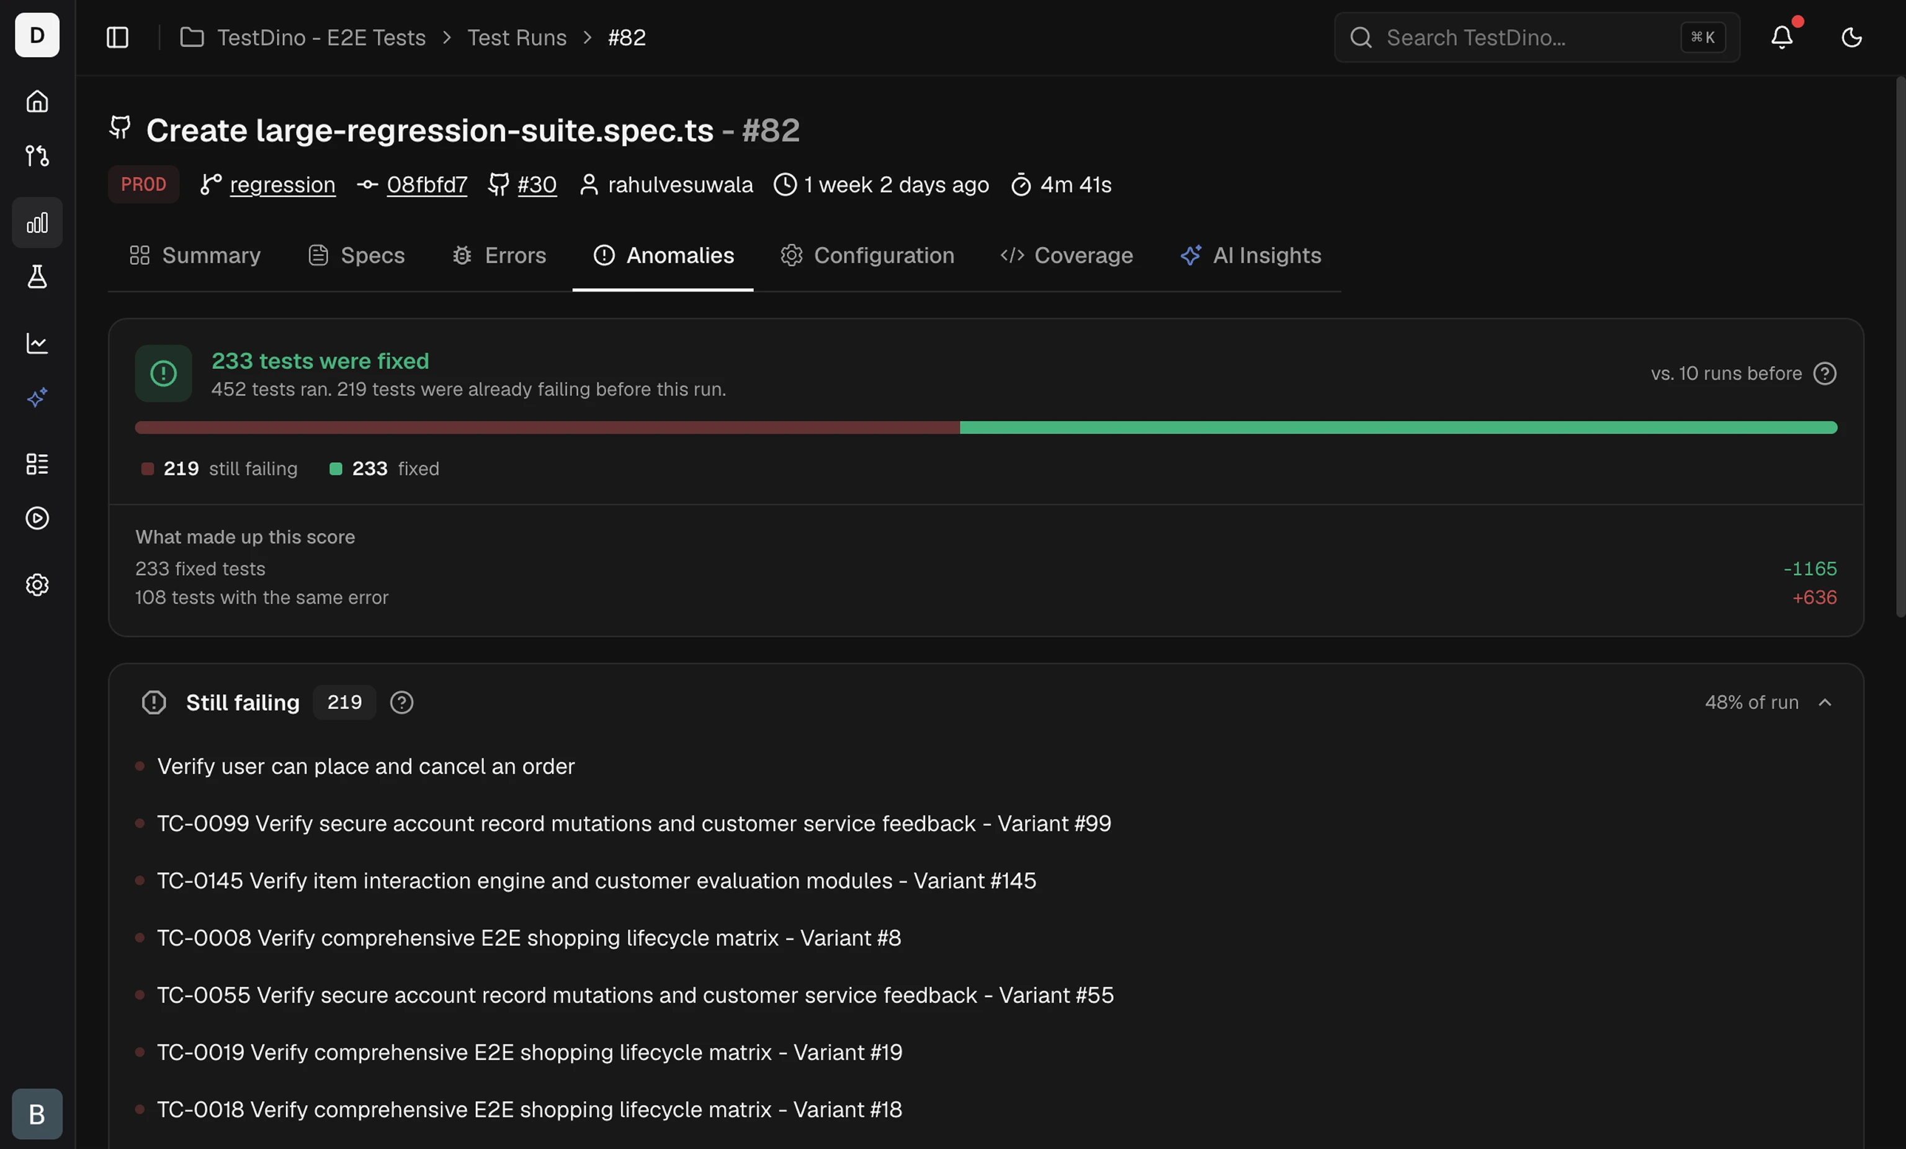Screen dimensions: 1906x1149
Task: Click the GitHub icon beside run title
Action: pyautogui.click(x=120, y=128)
